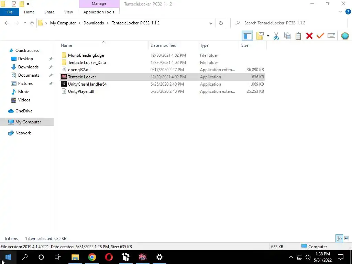352x264 pixels.
Task: Click the Search TentacleLocker_PC32_1.1.2 field
Action: (289, 23)
